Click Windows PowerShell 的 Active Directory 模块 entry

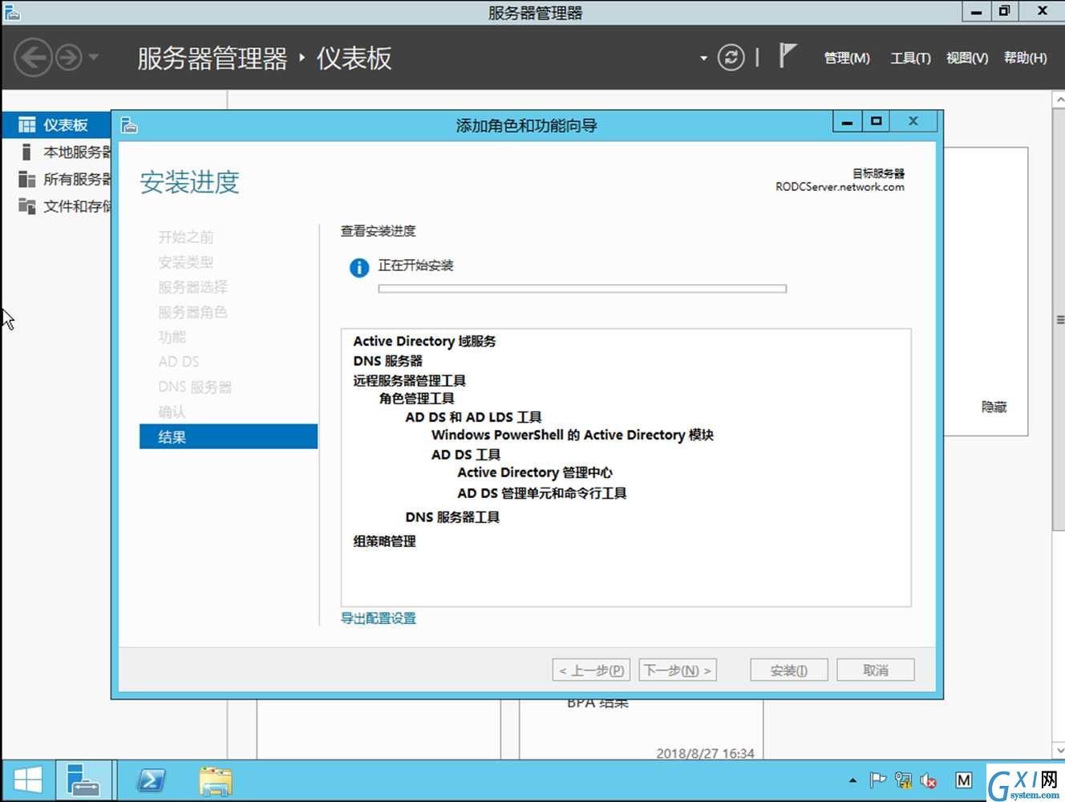(573, 435)
